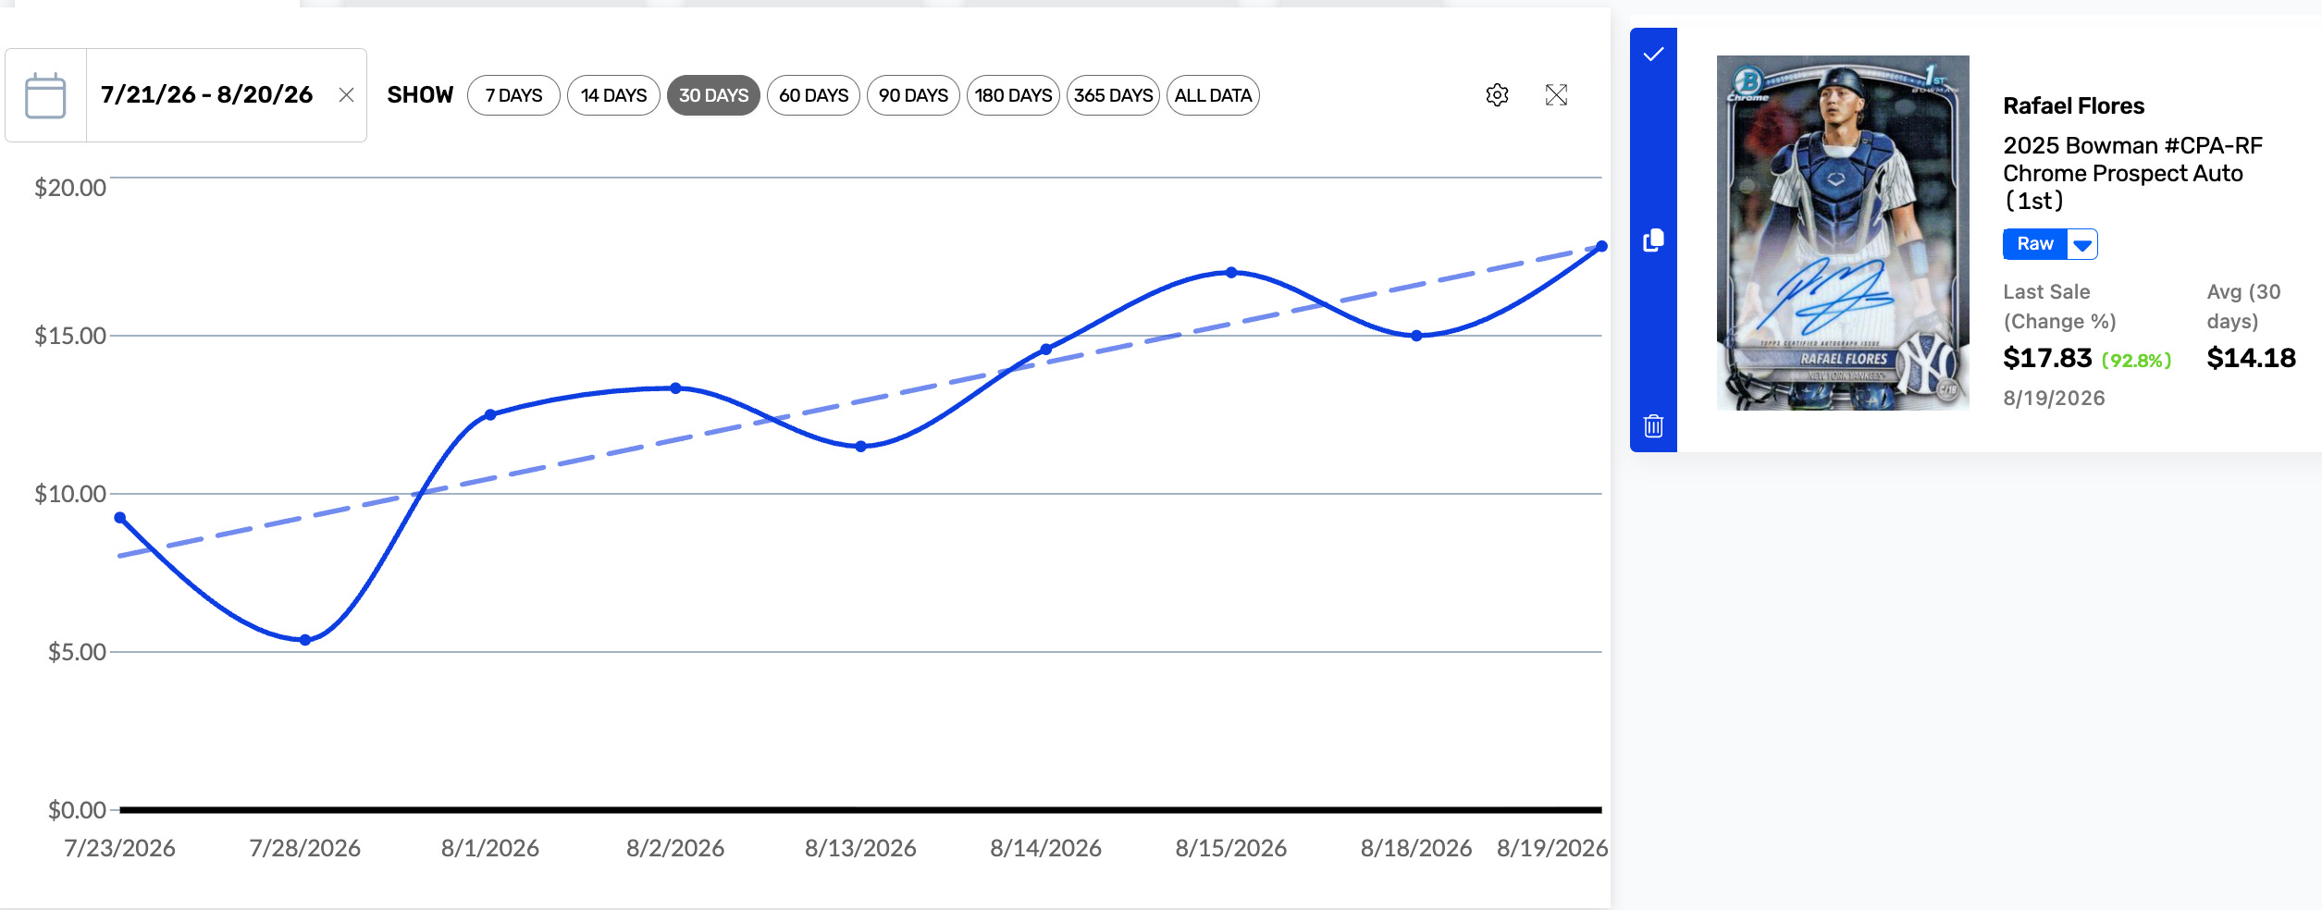Click the $14.18 average price
Screen dimensions: 2322x910
[2251, 358]
